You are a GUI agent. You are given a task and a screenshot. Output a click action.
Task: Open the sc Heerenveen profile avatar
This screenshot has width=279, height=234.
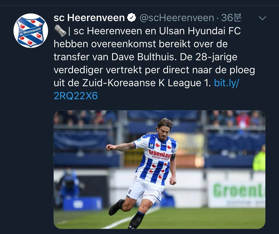pyautogui.click(x=31, y=30)
